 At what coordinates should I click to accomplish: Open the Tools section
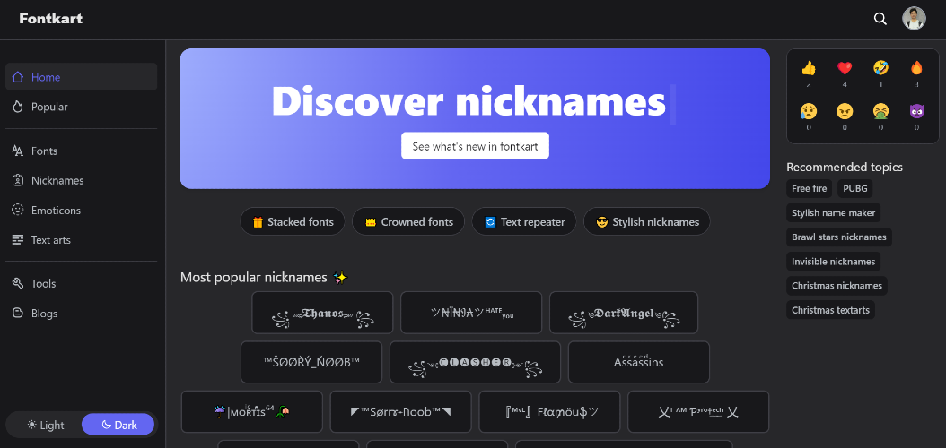[82, 283]
